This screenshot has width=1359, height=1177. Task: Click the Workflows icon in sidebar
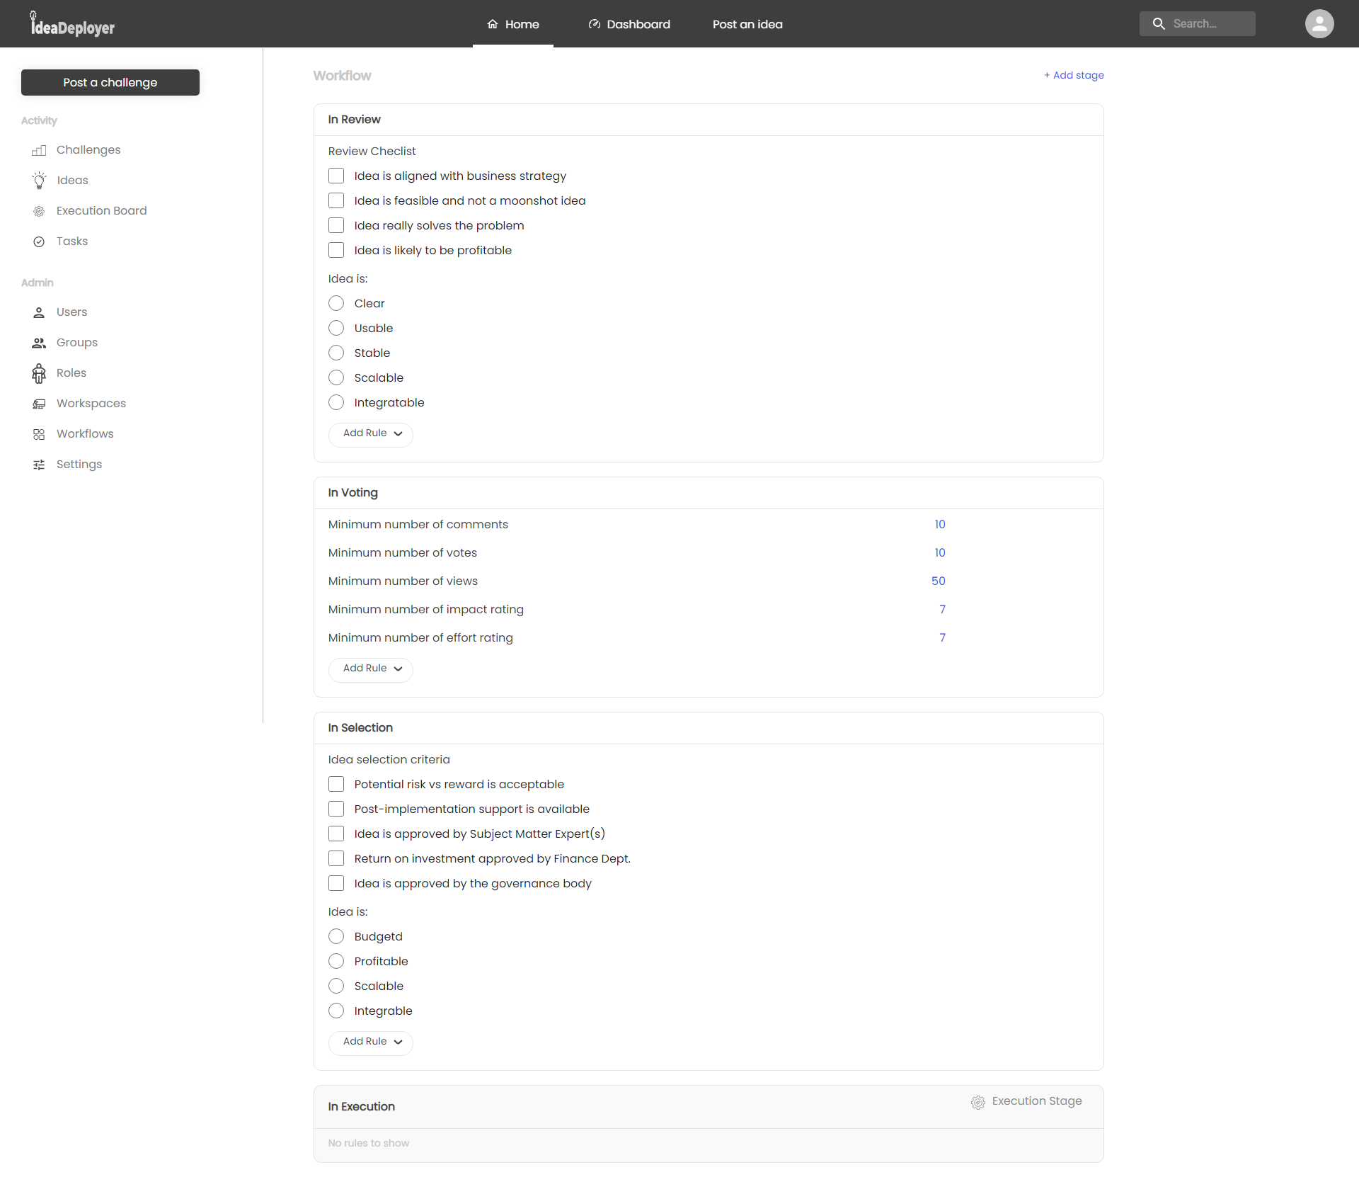[39, 434]
